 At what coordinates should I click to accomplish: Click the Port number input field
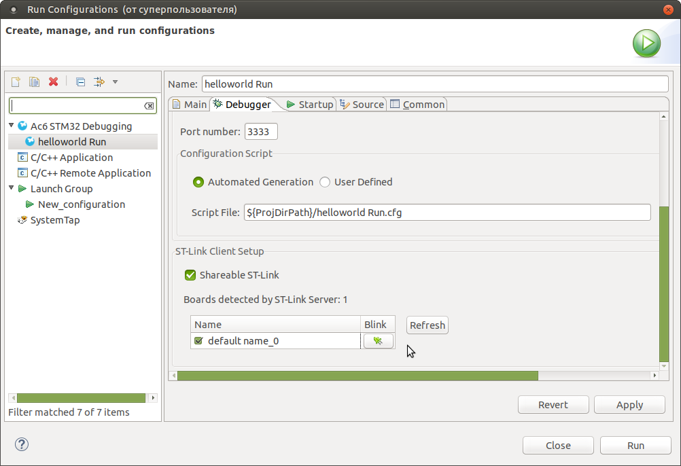[x=261, y=132]
